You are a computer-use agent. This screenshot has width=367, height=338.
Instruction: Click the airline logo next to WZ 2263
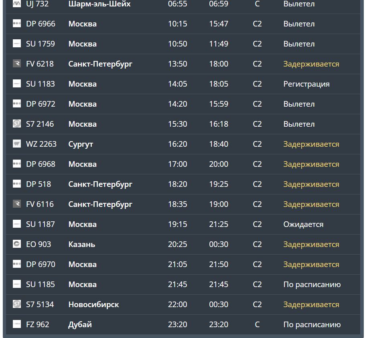tap(16, 144)
